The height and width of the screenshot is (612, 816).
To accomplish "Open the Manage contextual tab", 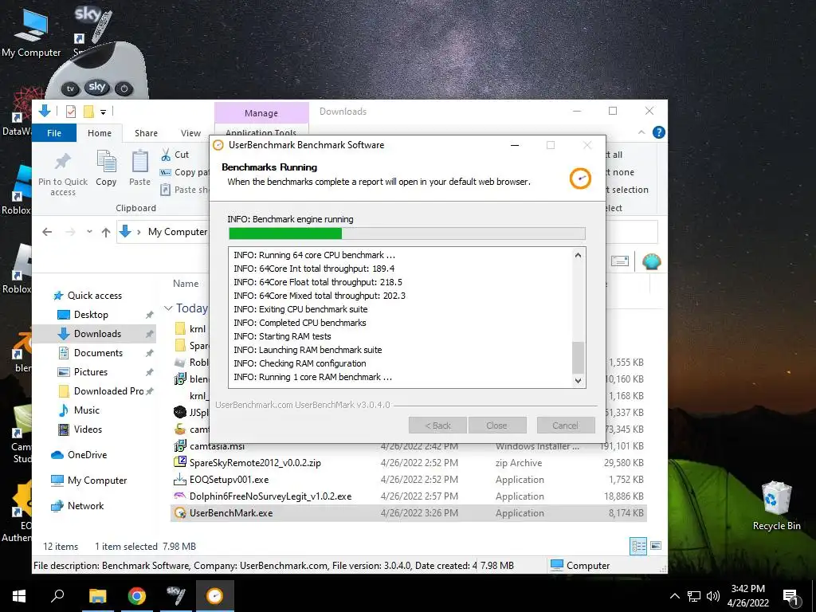I will pos(261,113).
